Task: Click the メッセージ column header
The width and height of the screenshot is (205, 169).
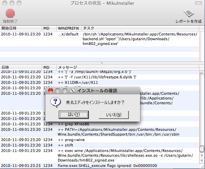Action: [x=128, y=67]
